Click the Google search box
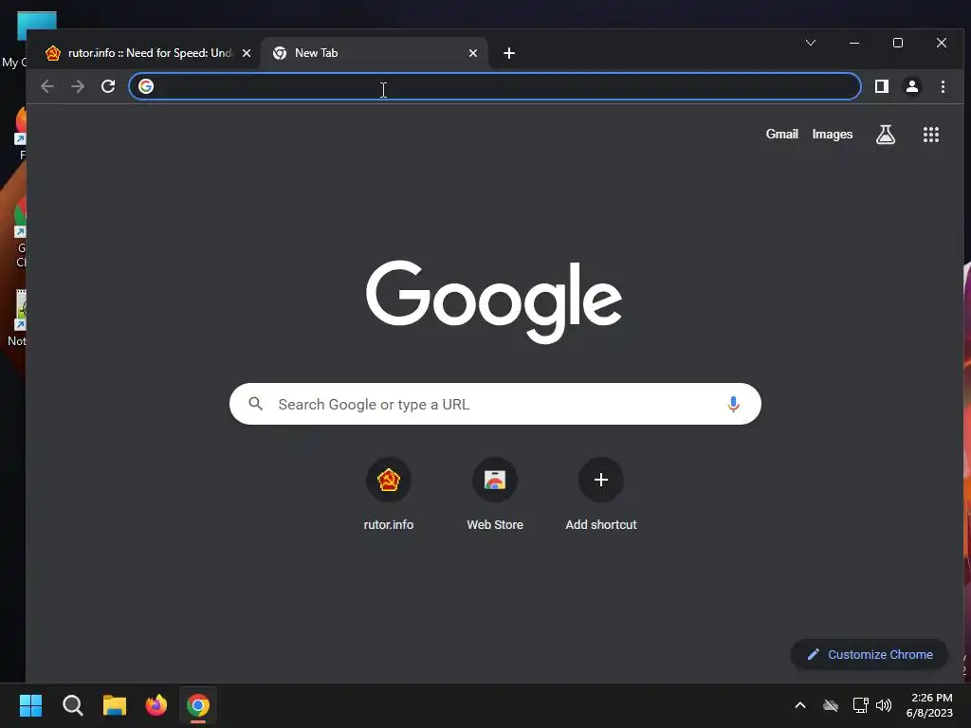The image size is (971, 728). tap(495, 404)
